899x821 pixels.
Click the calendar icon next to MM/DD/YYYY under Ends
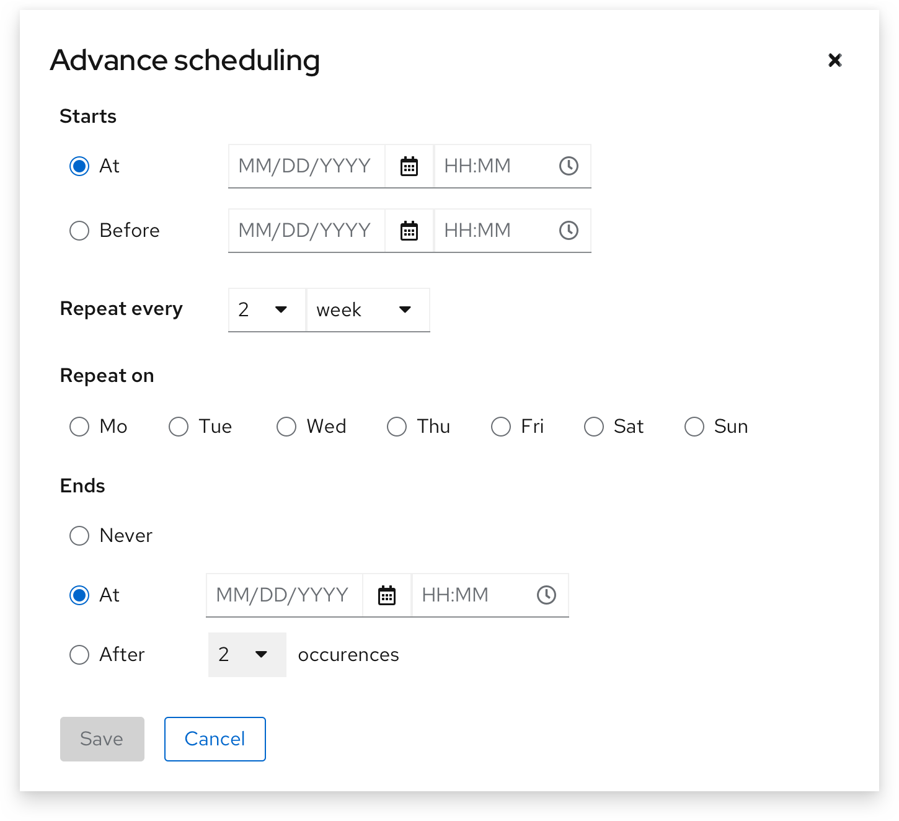coord(386,595)
